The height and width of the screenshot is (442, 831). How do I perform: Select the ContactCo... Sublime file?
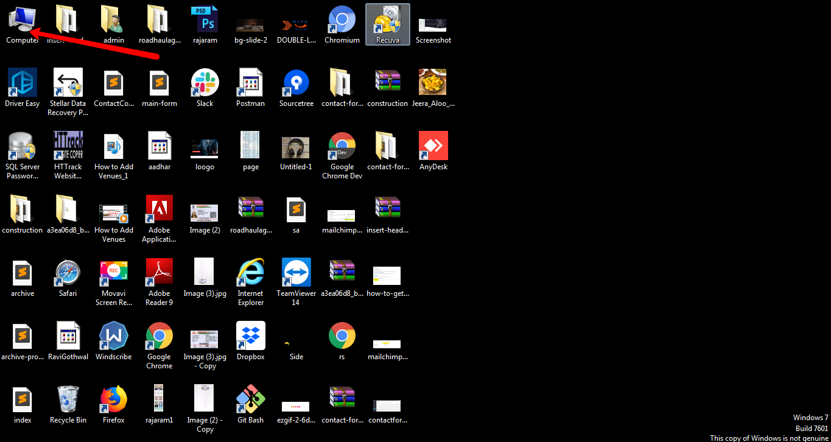tap(114, 88)
